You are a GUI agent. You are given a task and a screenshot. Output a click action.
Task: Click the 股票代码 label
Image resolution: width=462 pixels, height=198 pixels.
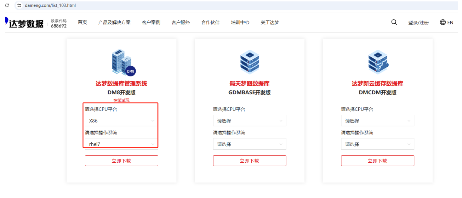click(59, 21)
